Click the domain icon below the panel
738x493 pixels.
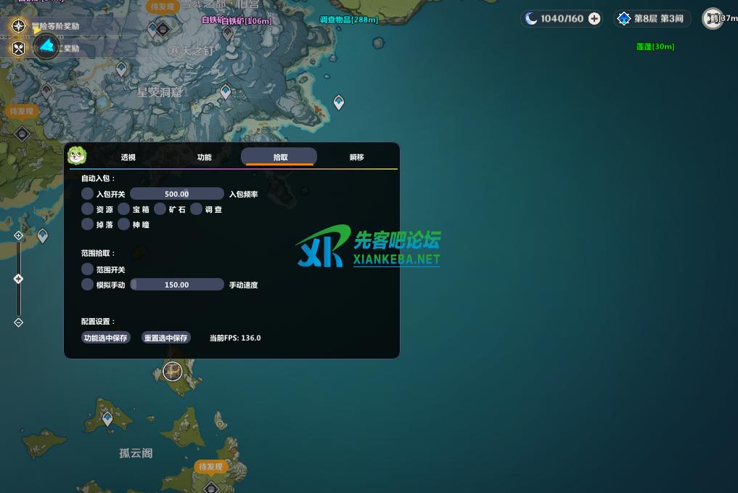pos(172,372)
